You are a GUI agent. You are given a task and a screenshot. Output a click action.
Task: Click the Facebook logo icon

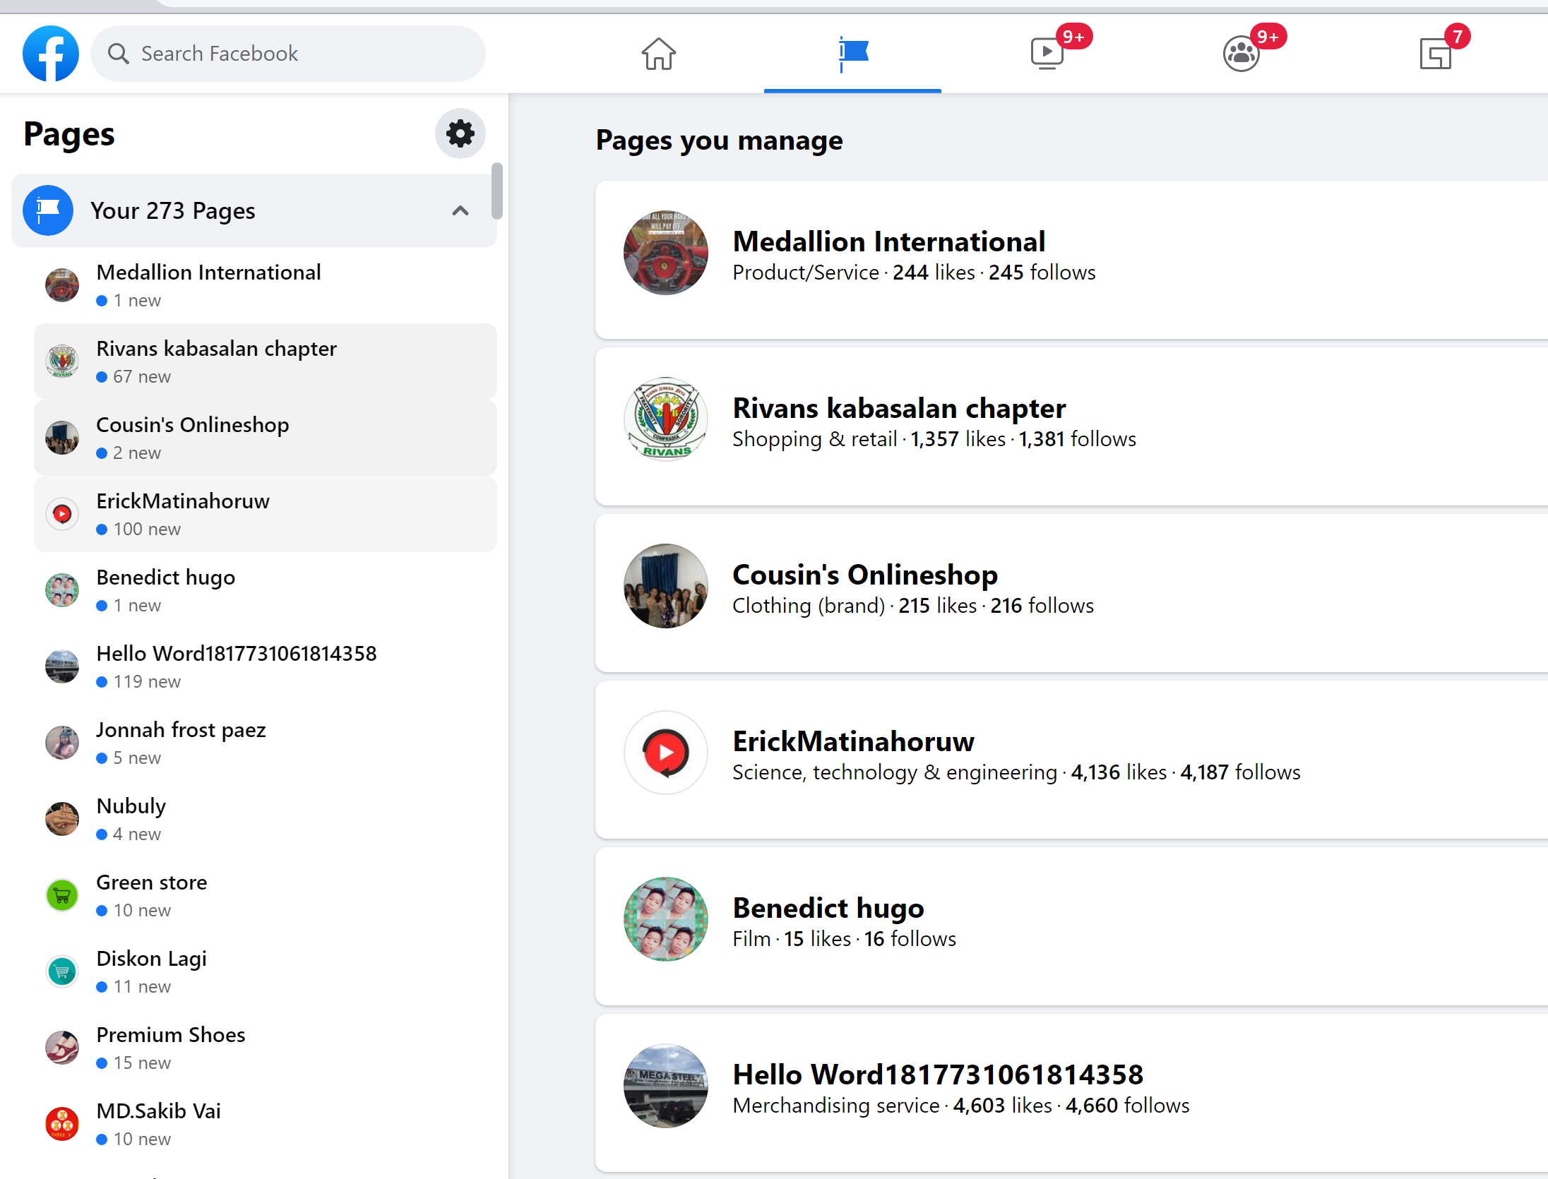pos(51,54)
